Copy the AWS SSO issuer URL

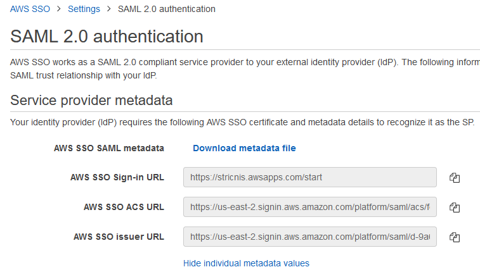[454, 237]
